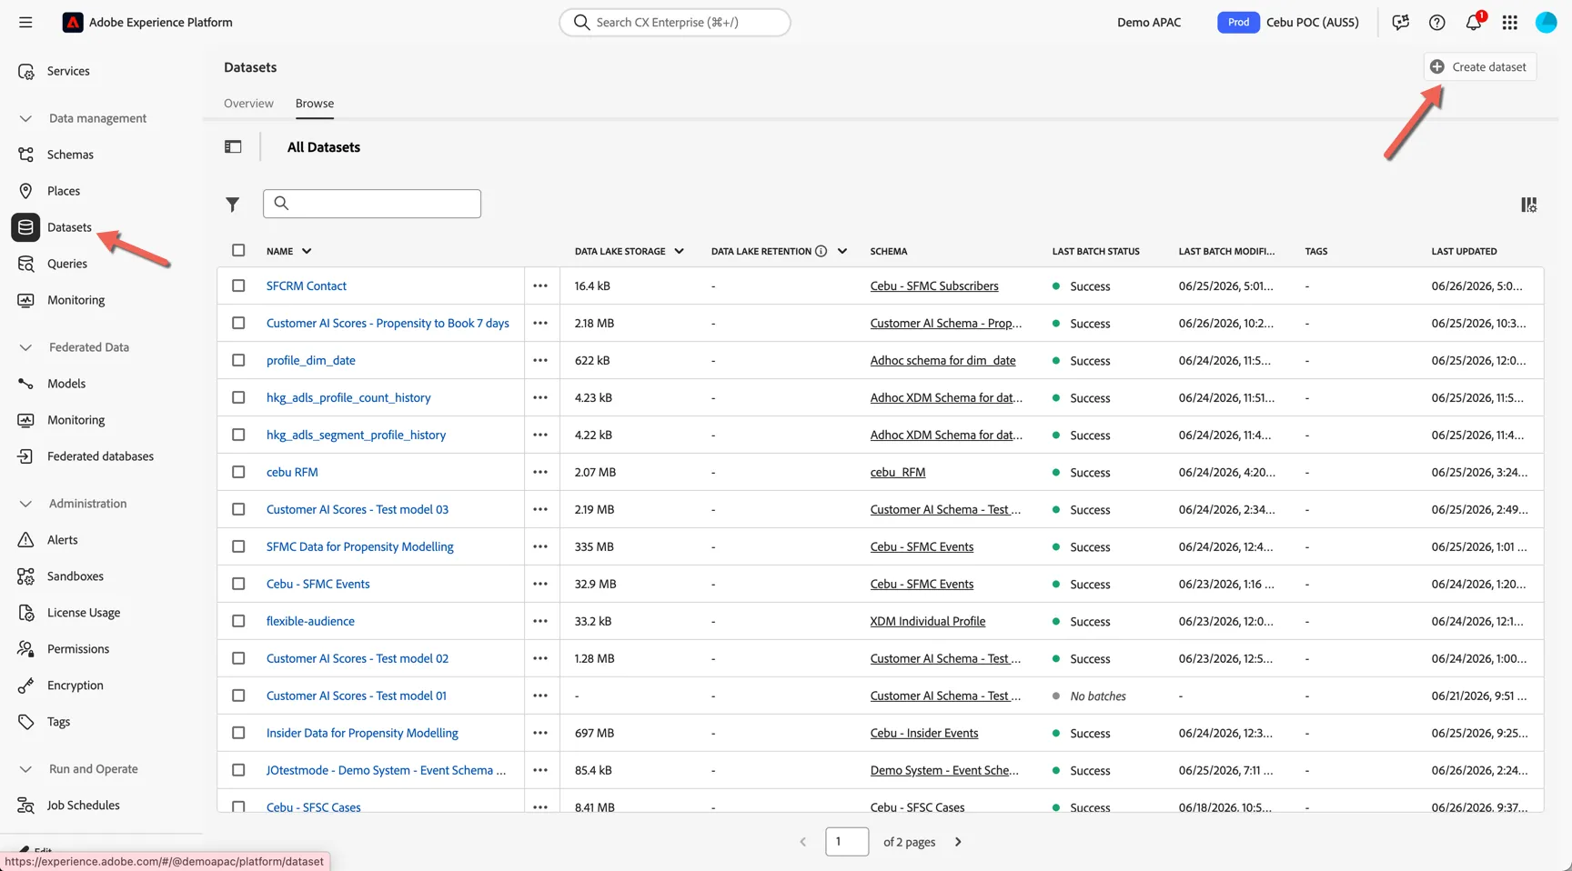Open the feedback chat icon
The image size is (1572, 871).
[x=1401, y=22]
